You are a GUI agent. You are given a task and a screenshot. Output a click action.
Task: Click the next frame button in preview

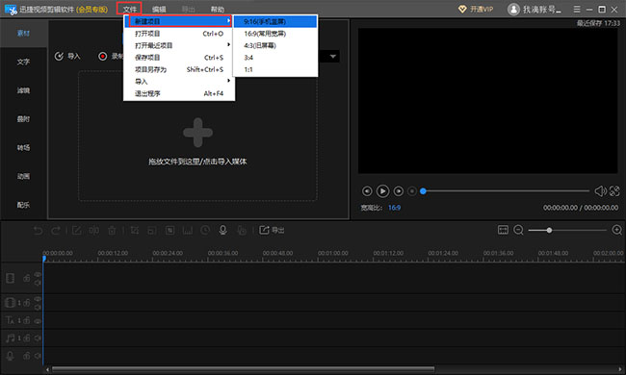point(399,191)
